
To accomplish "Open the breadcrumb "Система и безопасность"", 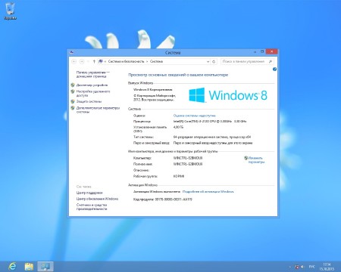I will coord(126,61).
